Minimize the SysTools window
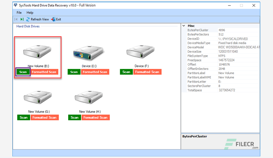 [x=229, y=6]
